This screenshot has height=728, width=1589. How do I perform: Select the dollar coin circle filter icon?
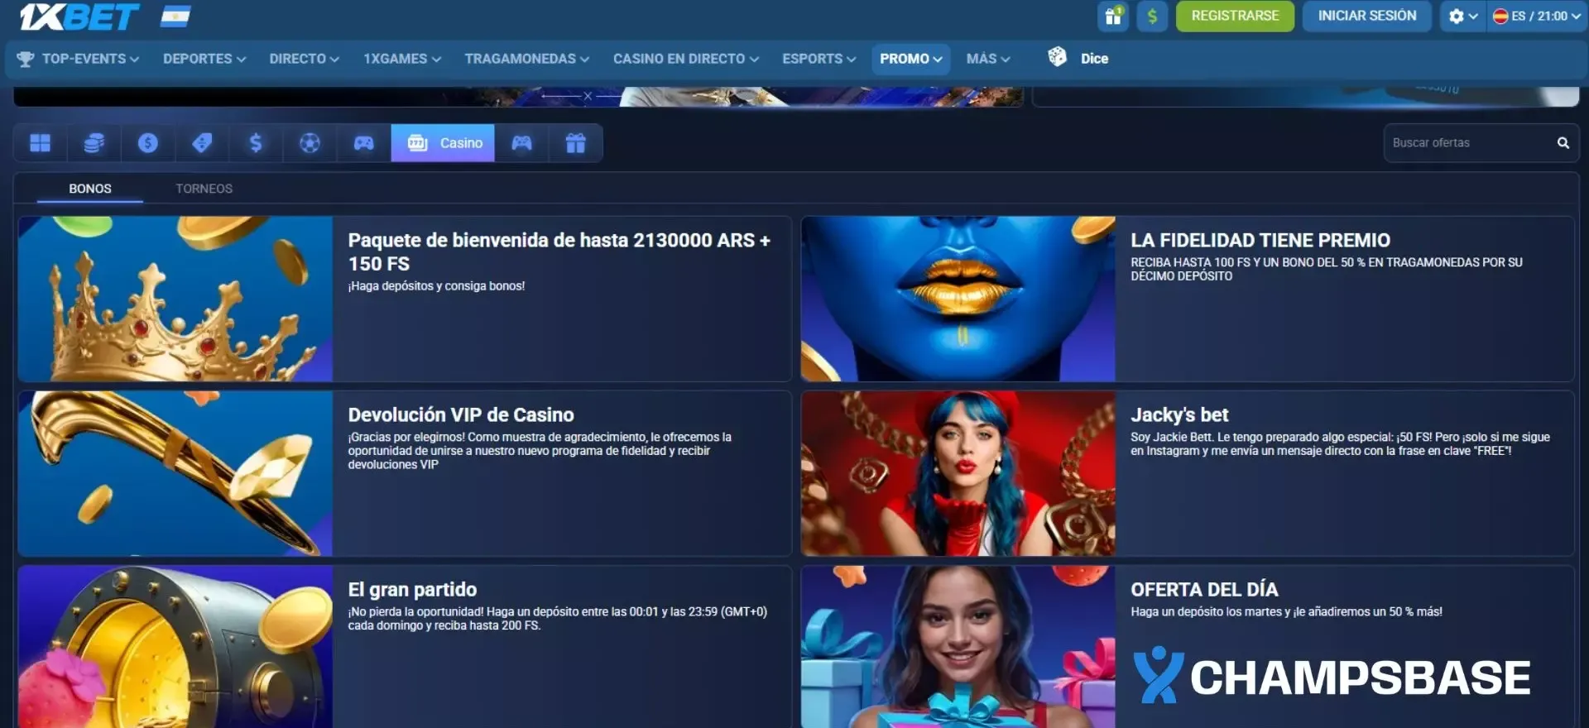click(148, 143)
